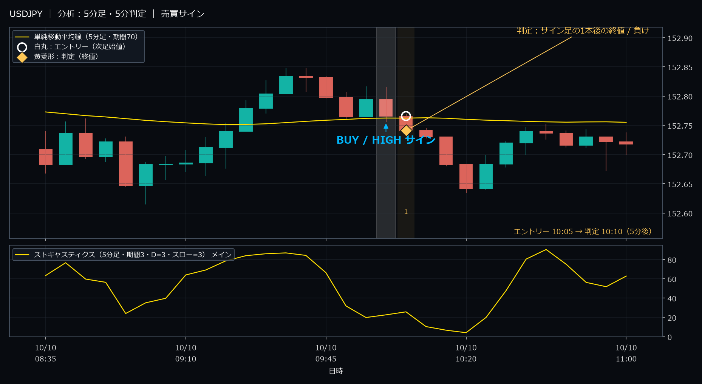The image size is (702, 384).
Task: Click the USDJPY title text
Action: point(26,14)
